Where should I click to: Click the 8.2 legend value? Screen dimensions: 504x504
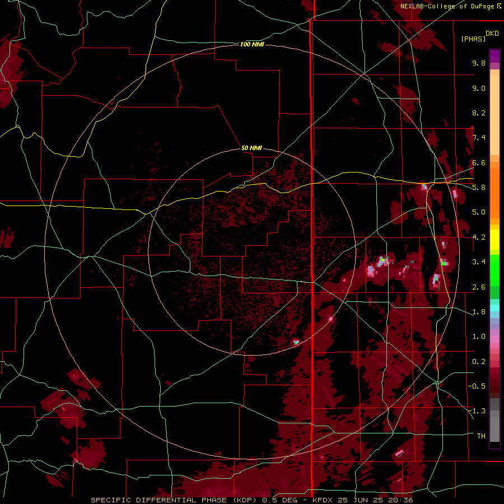pyautogui.click(x=479, y=113)
